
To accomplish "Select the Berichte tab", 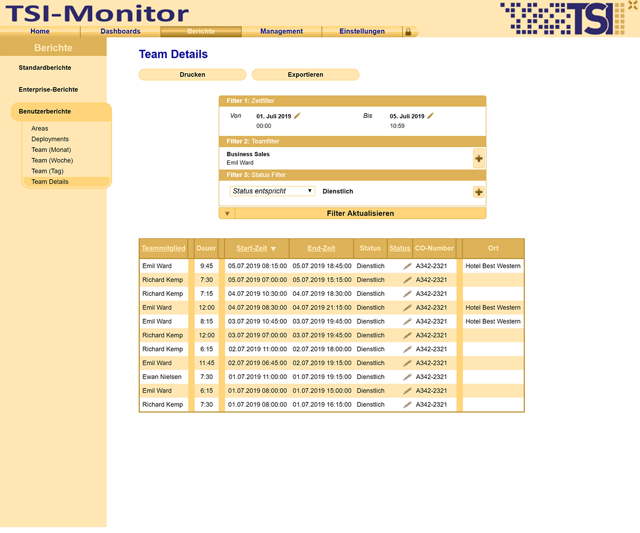I will pos(201,31).
